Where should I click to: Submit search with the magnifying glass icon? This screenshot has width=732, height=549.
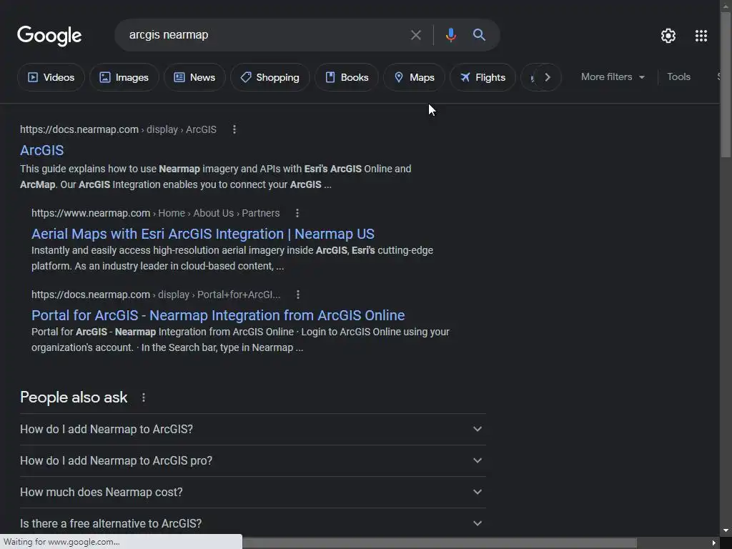tap(479, 34)
